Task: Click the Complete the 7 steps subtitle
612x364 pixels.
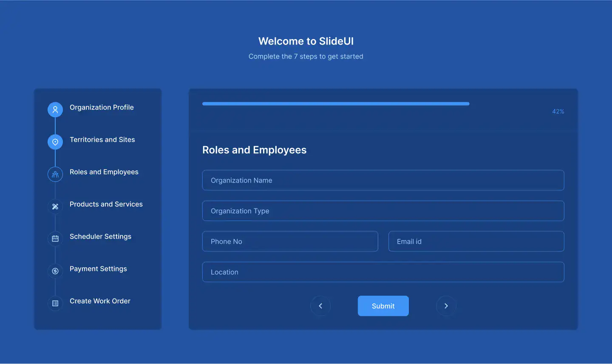Action: 306,56
